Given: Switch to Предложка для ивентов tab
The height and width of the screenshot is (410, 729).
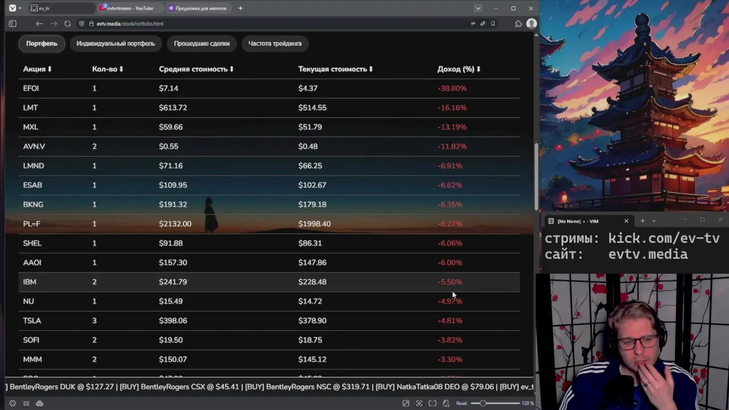Looking at the screenshot, I should (199, 8).
